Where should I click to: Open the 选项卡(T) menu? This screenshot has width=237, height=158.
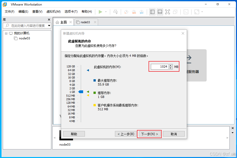[x=71, y=12]
